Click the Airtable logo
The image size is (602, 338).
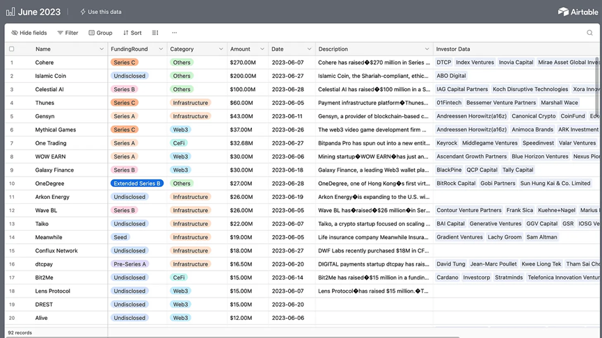pyautogui.click(x=578, y=12)
